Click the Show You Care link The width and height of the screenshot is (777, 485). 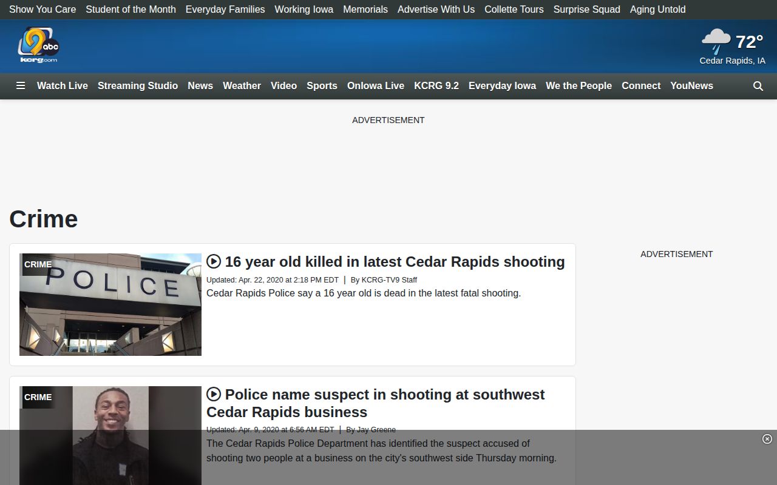42,10
